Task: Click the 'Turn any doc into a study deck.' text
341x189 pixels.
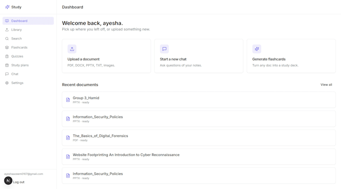Action: [275, 65]
